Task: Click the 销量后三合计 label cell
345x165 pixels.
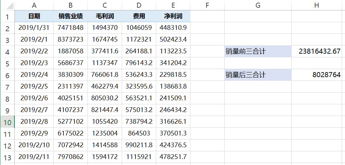Action: tap(258, 75)
